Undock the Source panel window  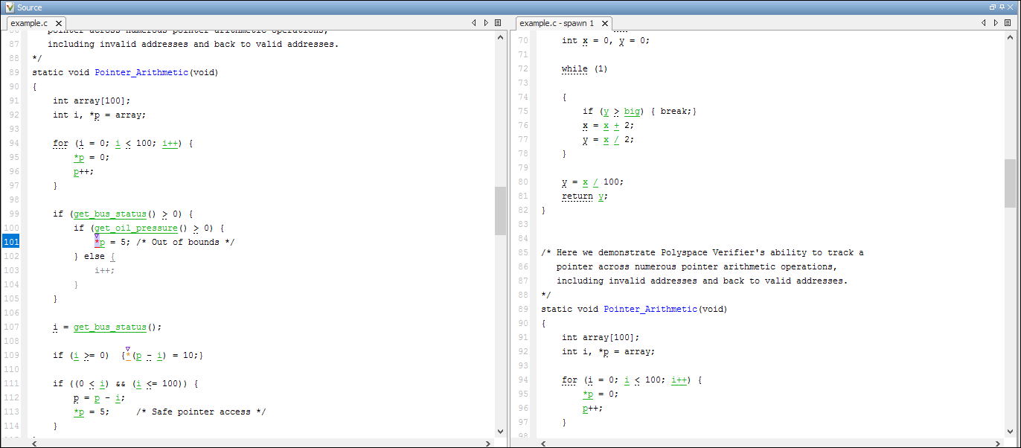click(x=993, y=7)
